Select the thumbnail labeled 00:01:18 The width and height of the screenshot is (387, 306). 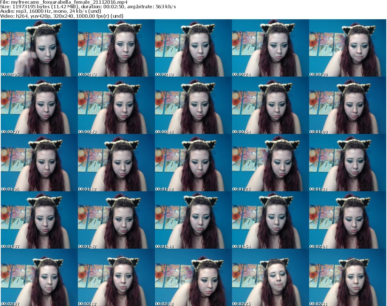click(x=193, y=163)
